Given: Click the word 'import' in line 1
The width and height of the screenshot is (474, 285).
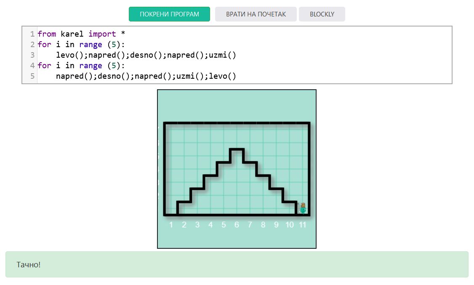Looking at the screenshot, I should point(102,34).
